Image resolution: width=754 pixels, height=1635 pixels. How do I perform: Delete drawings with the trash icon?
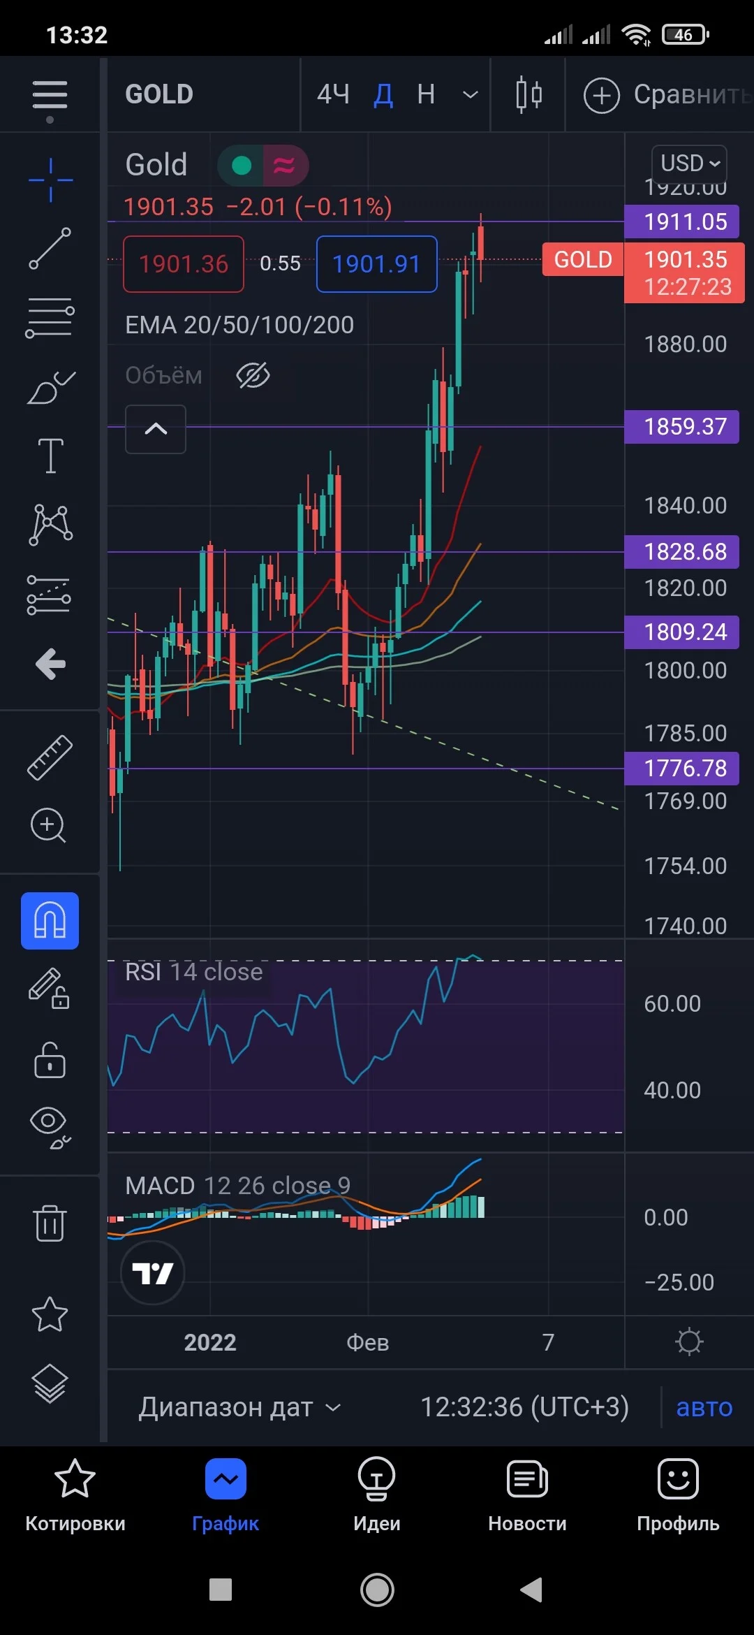pyautogui.click(x=50, y=1223)
